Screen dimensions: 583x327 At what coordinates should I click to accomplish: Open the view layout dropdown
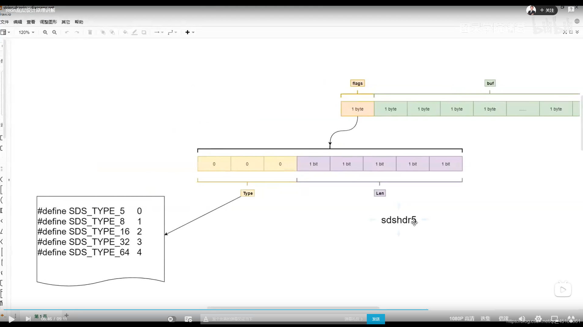(5, 32)
